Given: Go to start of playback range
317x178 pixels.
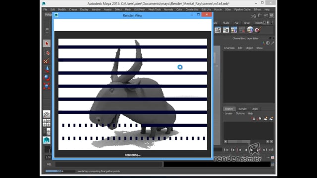Looking at the screenshot, I should pos(226,150).
